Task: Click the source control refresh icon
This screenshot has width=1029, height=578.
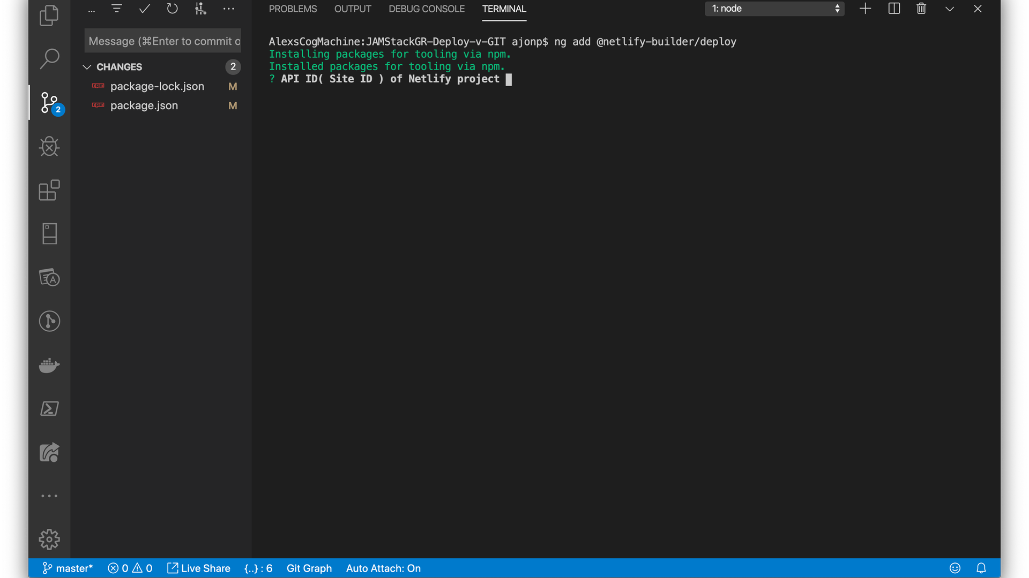Action: tap(172, 9)
